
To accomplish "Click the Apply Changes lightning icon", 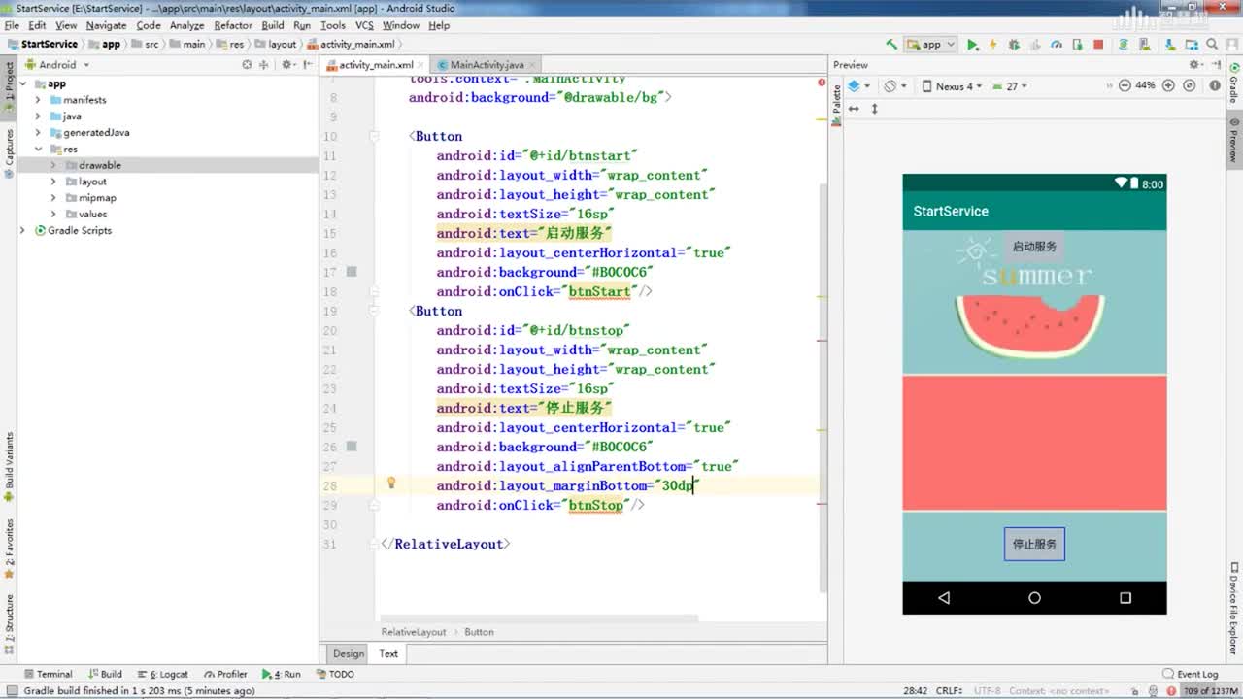I will (x=993, y=44).
